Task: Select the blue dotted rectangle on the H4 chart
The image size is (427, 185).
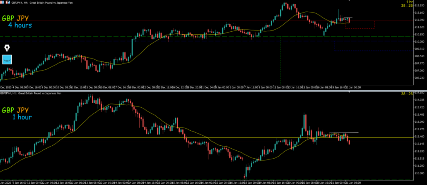Action: click(x=374, y=46)
